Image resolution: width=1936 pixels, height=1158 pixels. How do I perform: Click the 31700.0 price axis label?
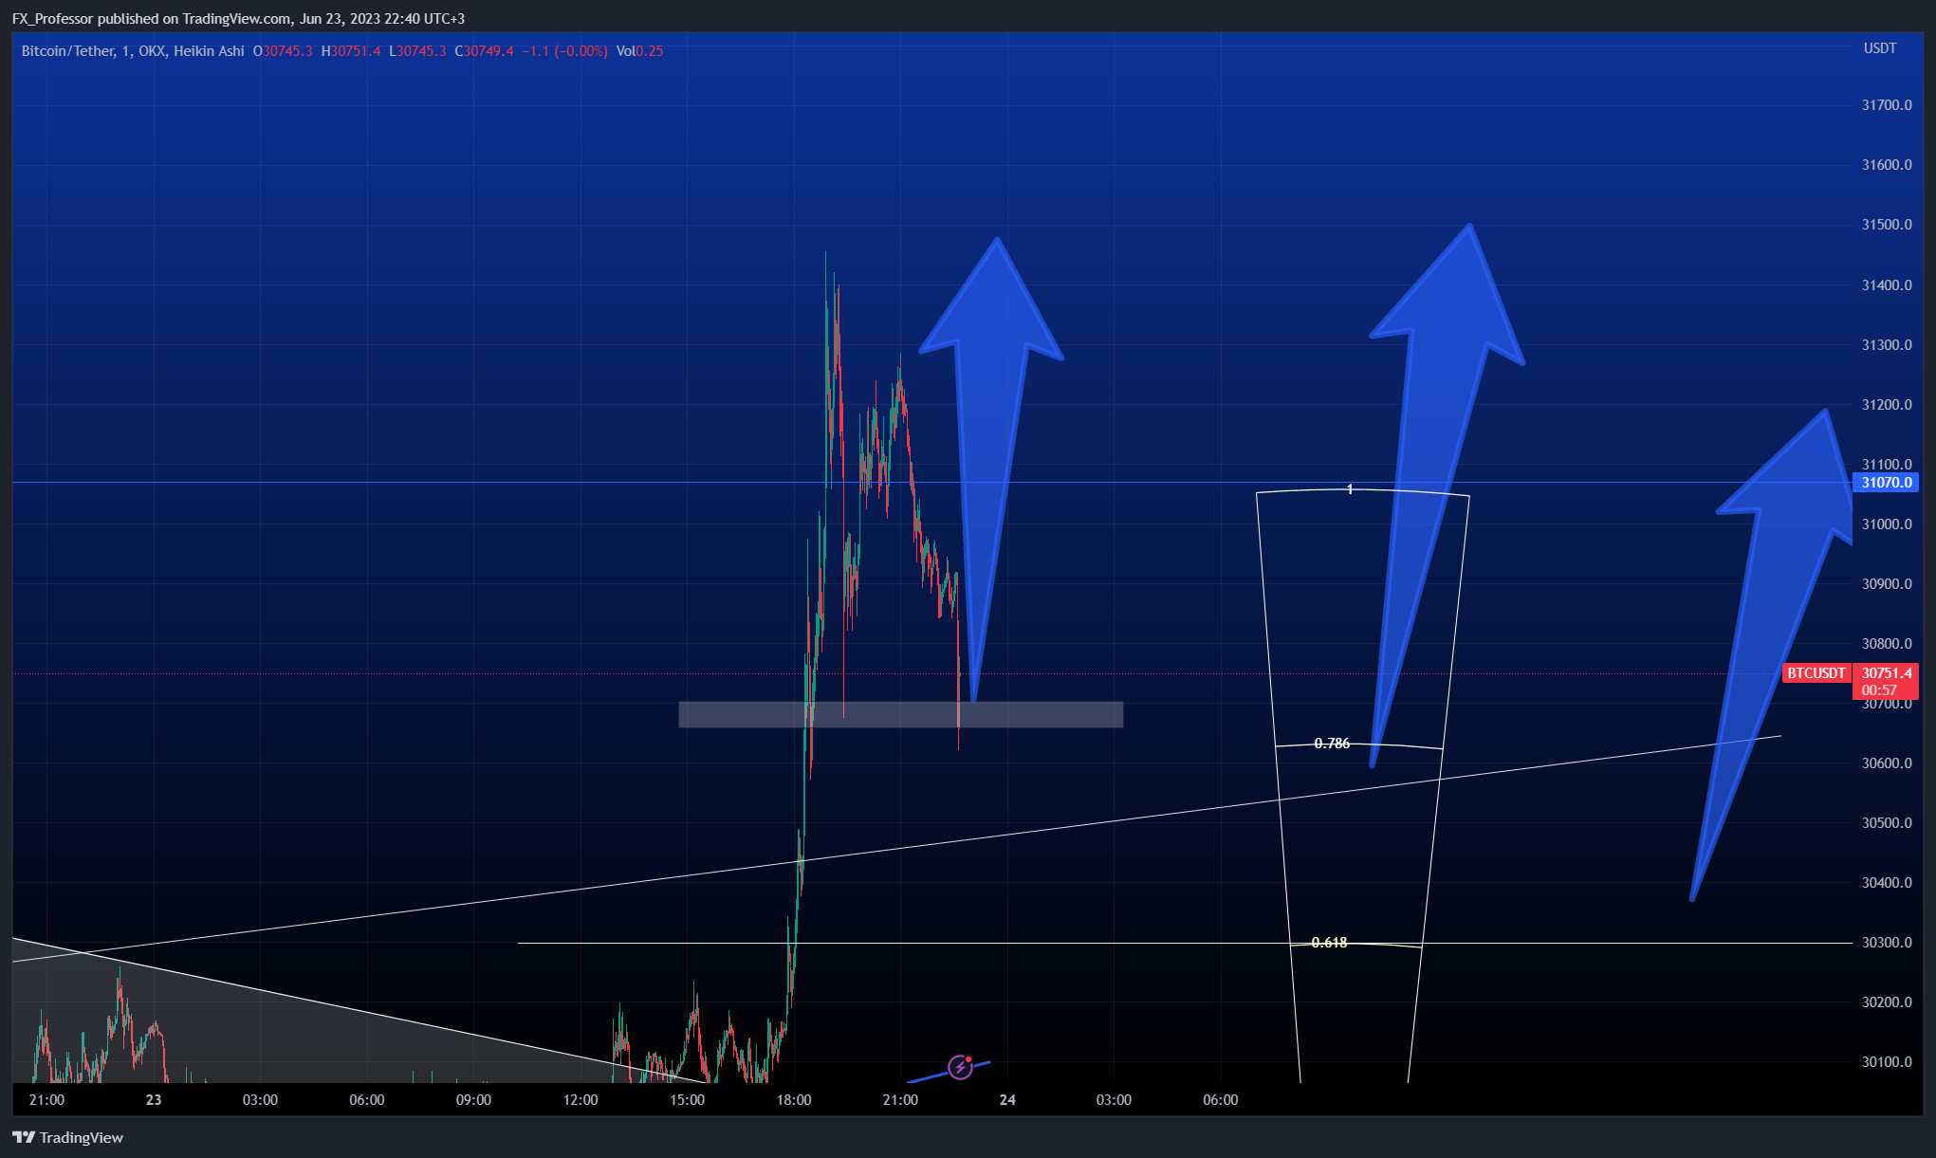pyautogui.click(x=1887, y=105)
